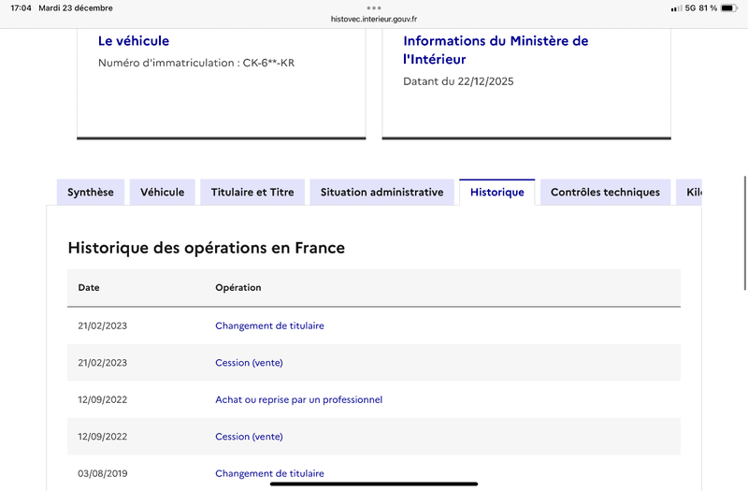Open the partially visible tab after Contrôles techniques
748x491 pixels.
690,193
